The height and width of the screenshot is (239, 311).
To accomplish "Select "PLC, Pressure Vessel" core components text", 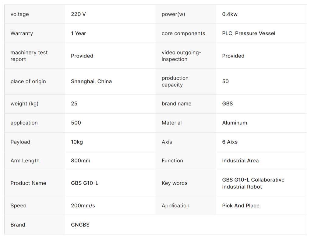I will pyautogui.click(x=249, y=33).
